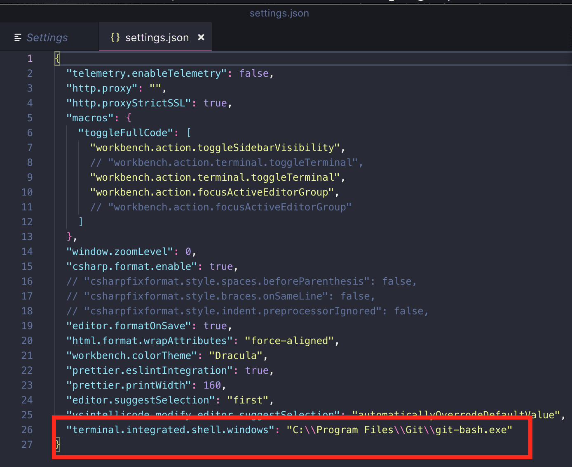Click the list icon on the Settings tab
The height and width of the screenshot is (467, 572).
coord(18,37)
